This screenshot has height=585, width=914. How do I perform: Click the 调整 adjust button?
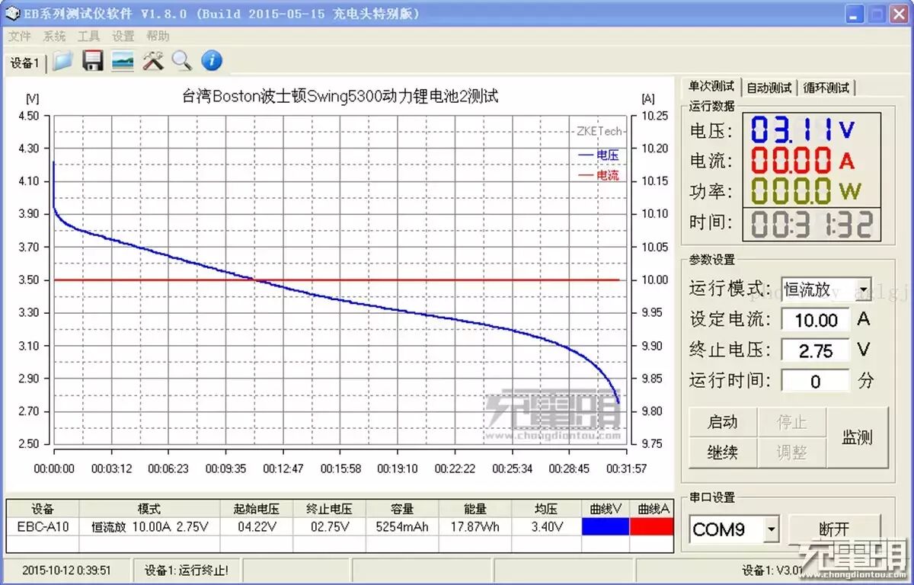(x=791, y=452)
